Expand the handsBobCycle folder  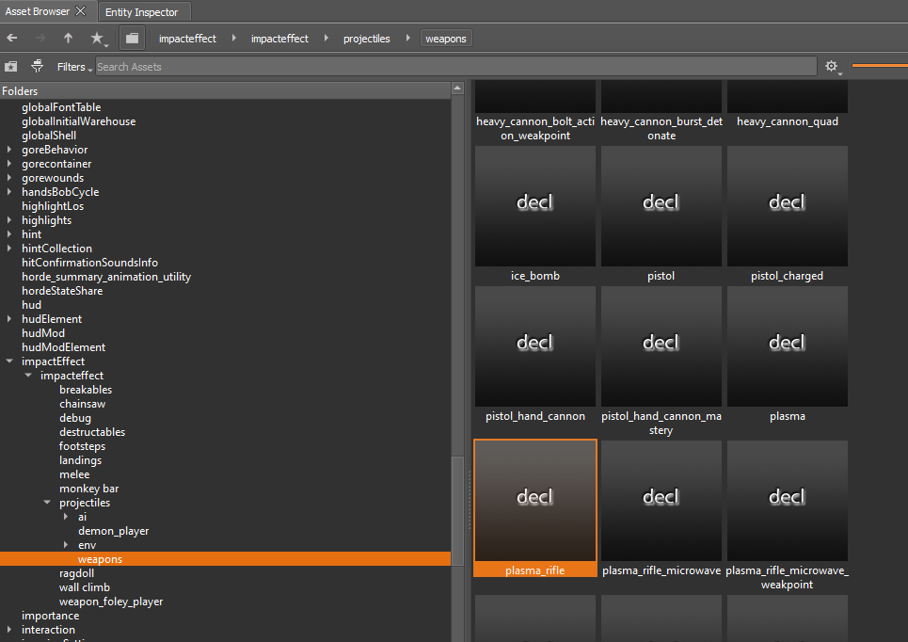click(x=9, y=192)
